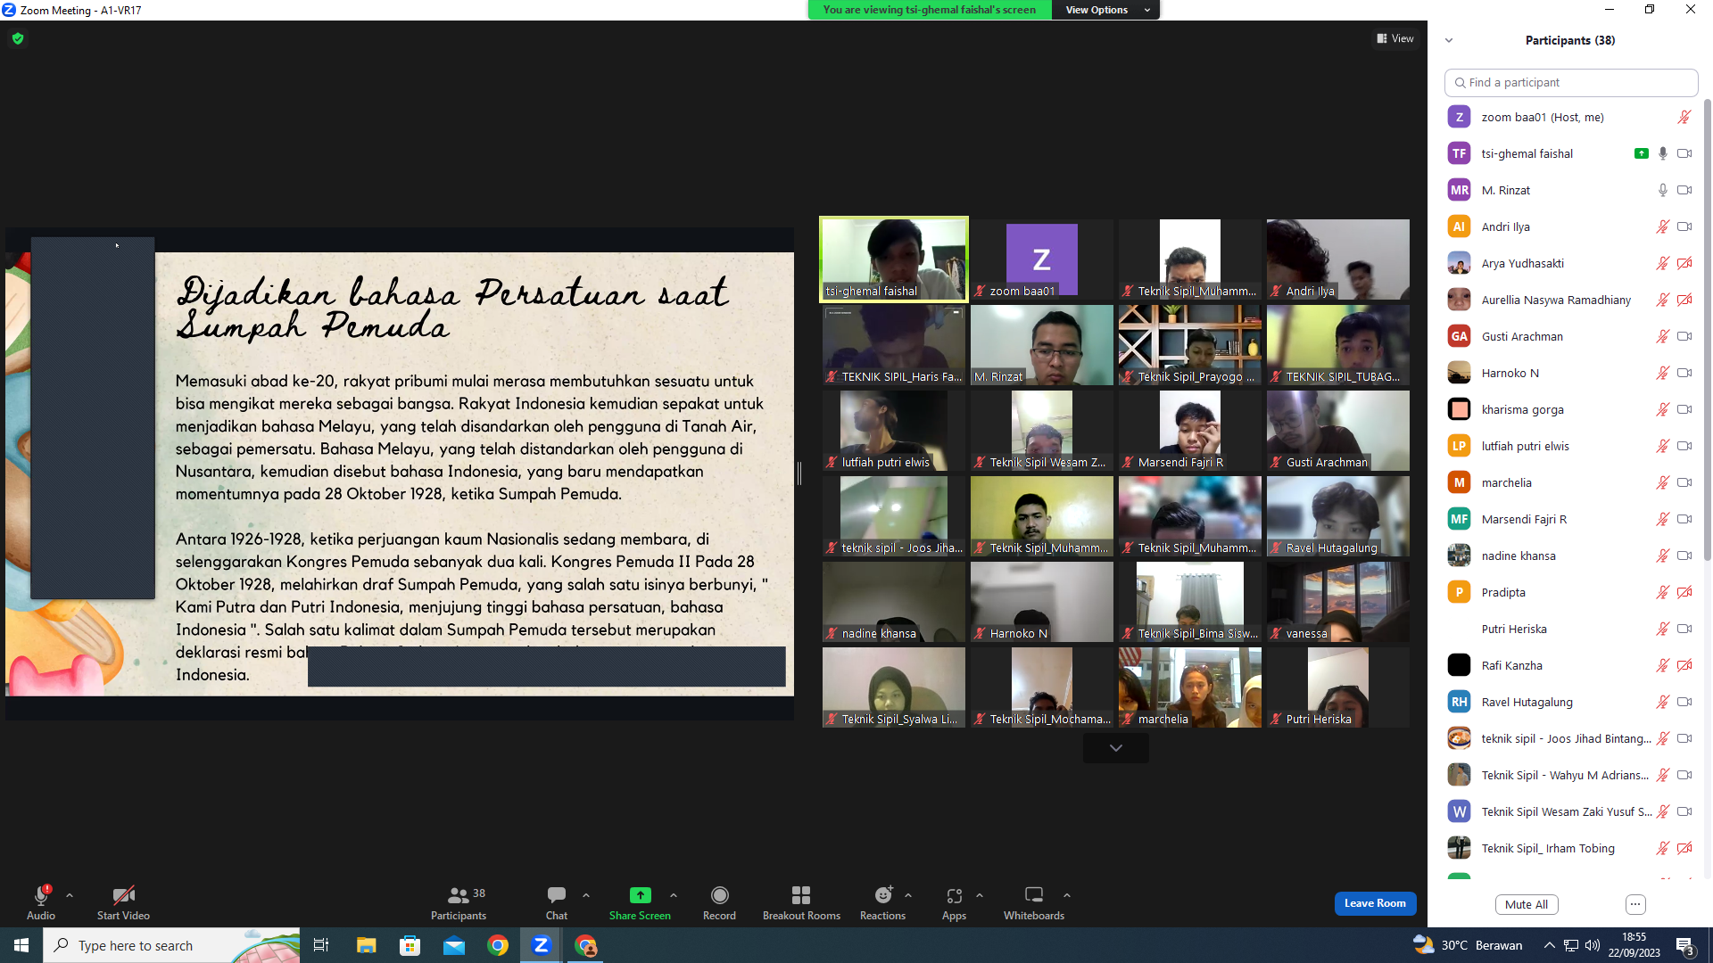Open Task View in taskbar
1713x963 pixels.
pos(321,945)
